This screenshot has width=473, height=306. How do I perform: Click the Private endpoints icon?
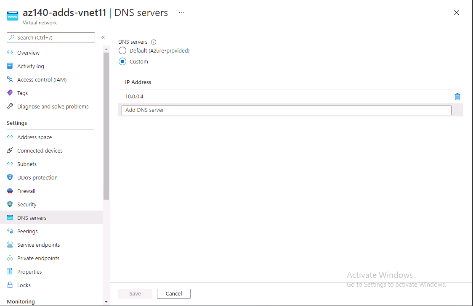click(10, 258)
